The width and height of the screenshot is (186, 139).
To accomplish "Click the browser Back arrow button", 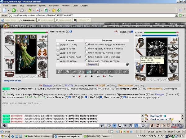I will click(x=14, y=11).
